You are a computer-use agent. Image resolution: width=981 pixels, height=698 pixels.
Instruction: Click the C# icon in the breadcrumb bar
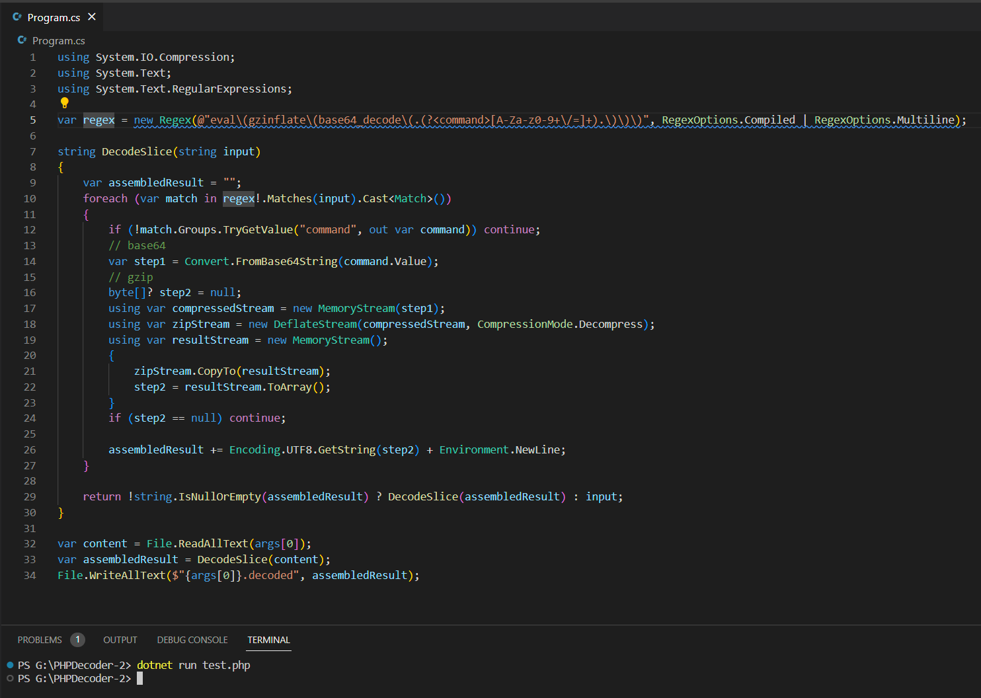coord(22,40)
